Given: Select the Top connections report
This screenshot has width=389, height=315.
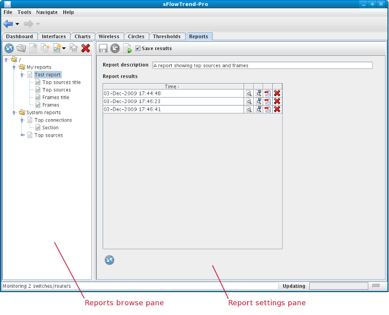Looking at the screenshot, I should [x=53, y=120].
